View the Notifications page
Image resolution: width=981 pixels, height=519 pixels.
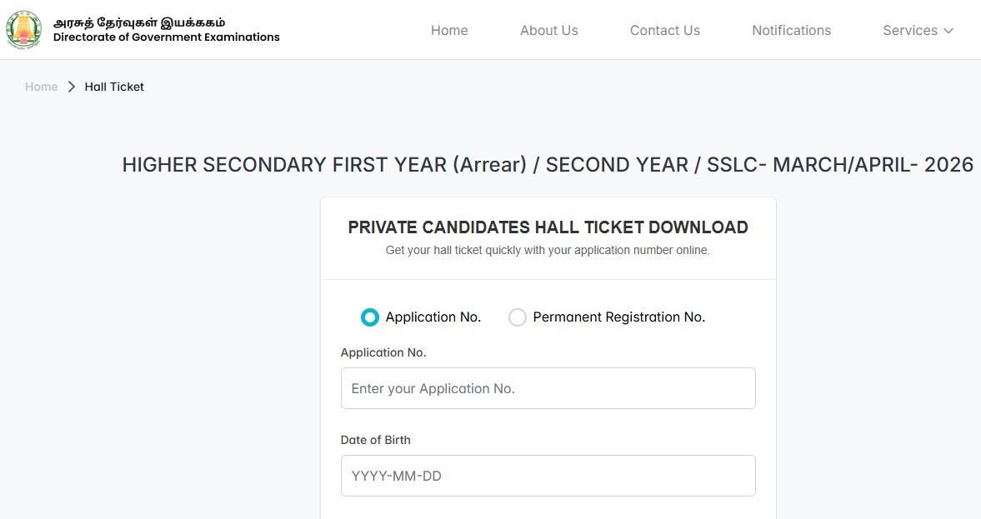[791, 30]
